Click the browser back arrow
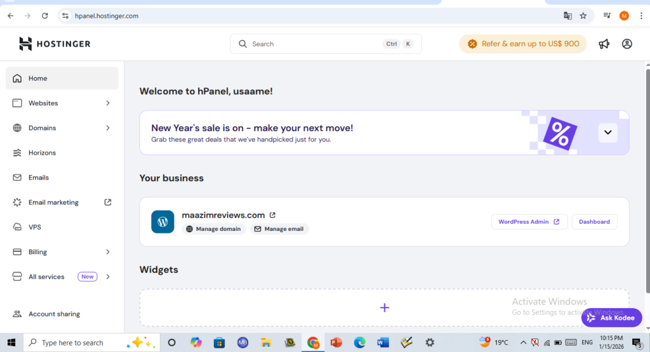This screenshot has height=352, width=650. 11,16
